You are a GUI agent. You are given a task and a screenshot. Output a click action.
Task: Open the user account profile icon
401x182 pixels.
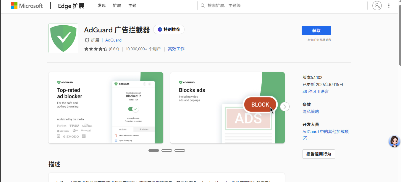[377, 6]
